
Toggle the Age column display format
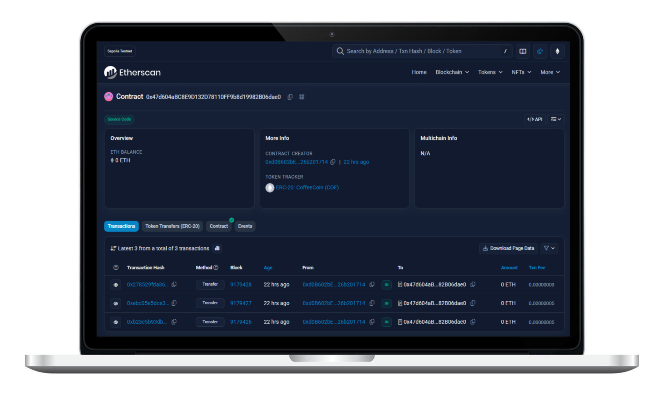[268, 268]
